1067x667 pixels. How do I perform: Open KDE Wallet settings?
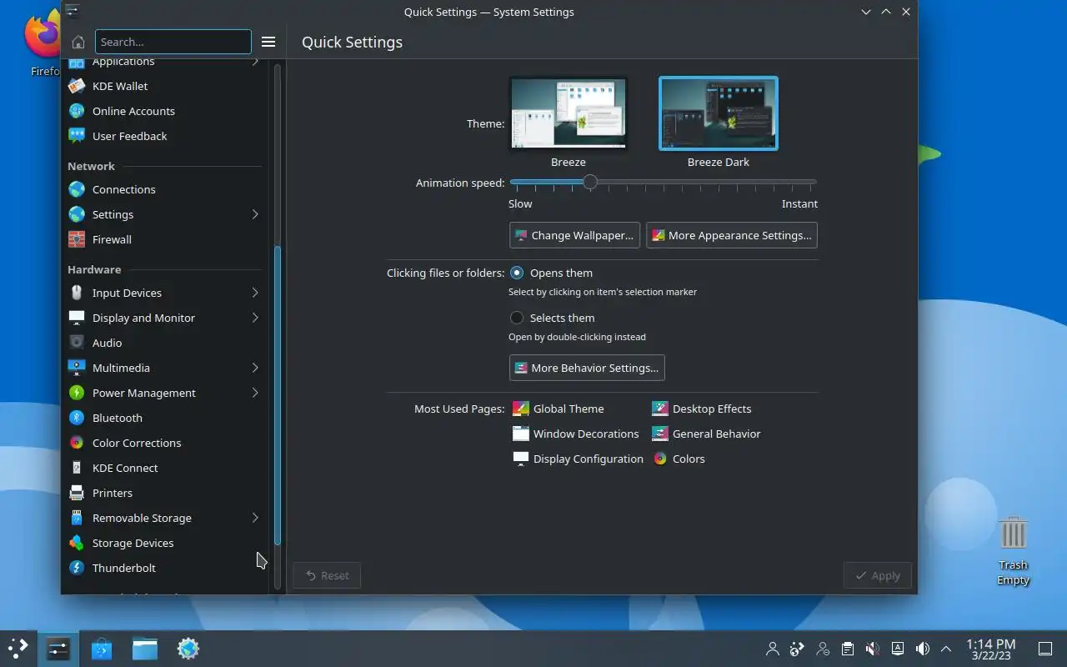165,86
